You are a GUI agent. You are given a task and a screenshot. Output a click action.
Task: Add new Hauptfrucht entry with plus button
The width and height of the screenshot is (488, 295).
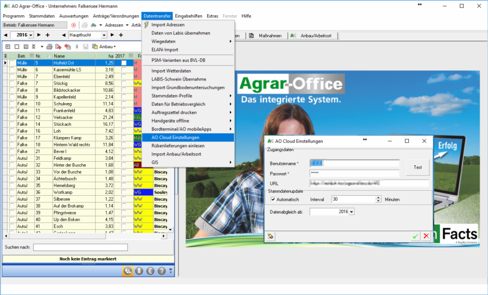(x=121, y=35)
